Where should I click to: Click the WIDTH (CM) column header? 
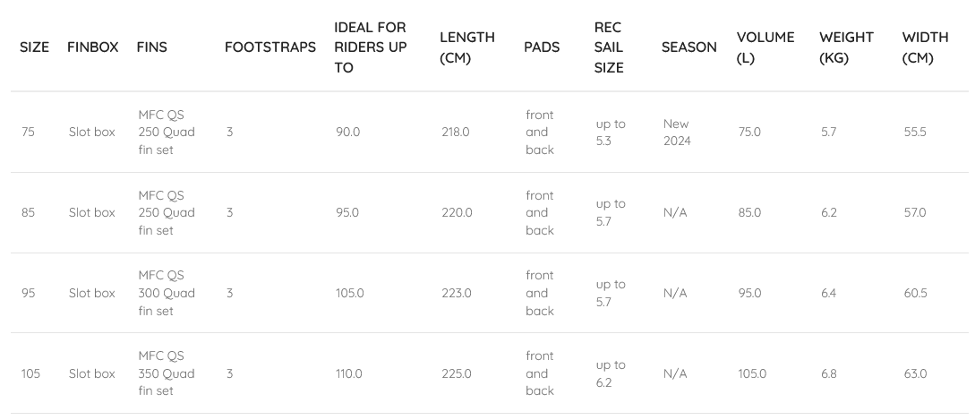click(925, 47)
